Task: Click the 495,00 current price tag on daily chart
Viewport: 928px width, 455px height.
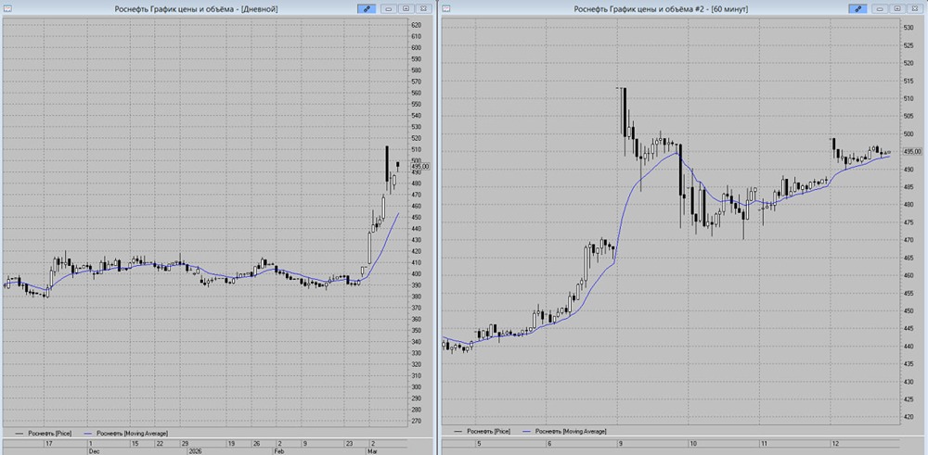Action: tap(420, 167)
